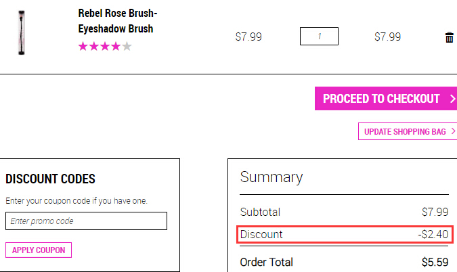The width and height of the screenshot is (457, 272).
Task: Click Proceed to Checkout button
Action: [386, 98]
